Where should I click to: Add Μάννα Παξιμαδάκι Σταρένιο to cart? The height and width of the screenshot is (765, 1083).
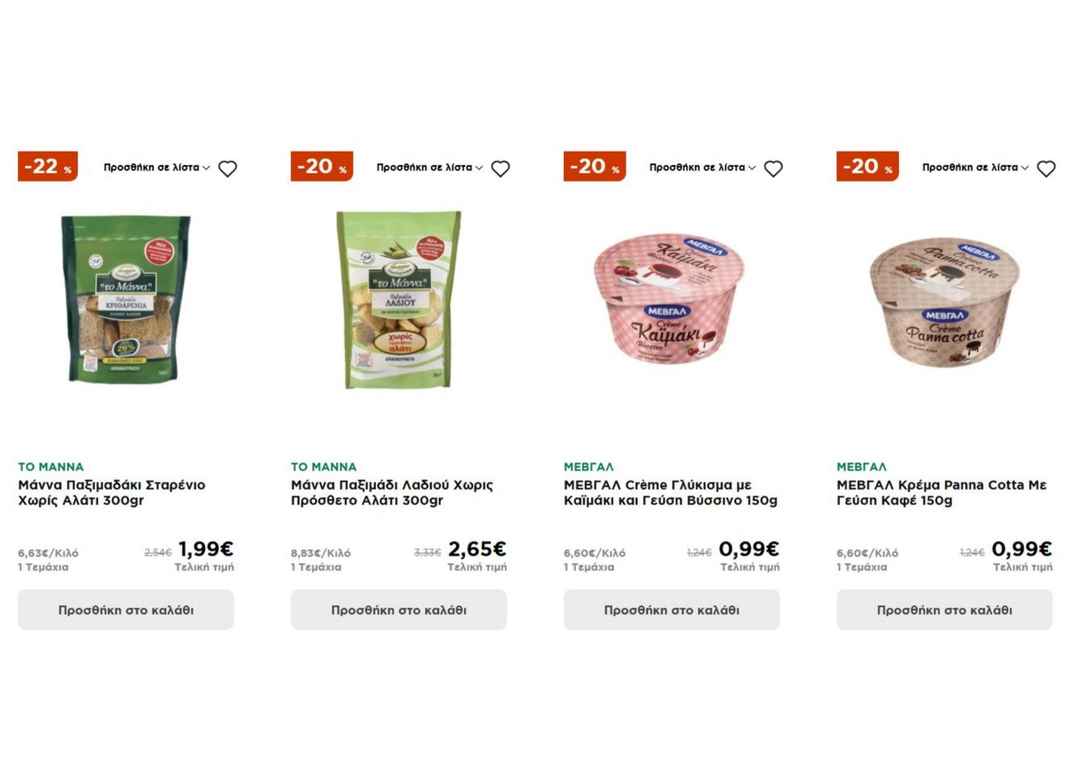(x=126, y=610)
